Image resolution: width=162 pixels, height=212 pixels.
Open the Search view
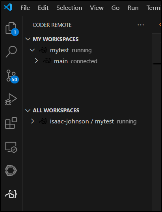click(11, 52)
